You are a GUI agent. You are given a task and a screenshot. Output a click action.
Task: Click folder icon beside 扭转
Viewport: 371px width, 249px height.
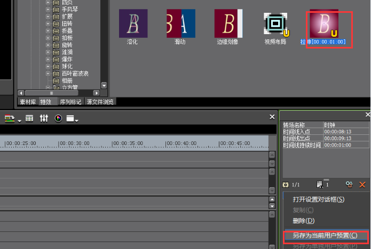(56, 24)
